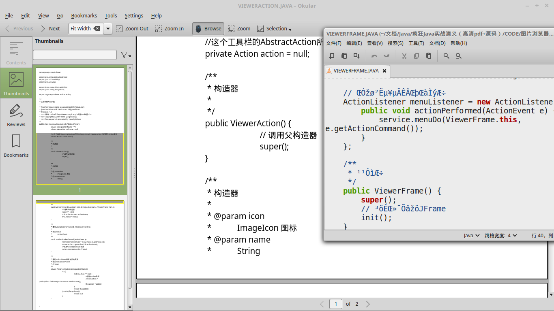
Task: Open the Edit menu in Okular
Action: click(26, 15)
